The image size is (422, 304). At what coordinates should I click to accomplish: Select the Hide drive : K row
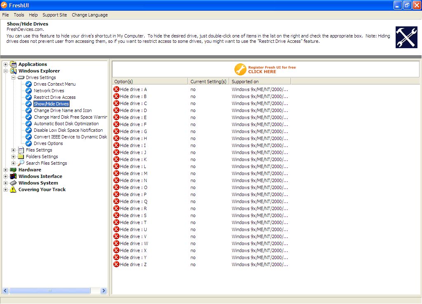pos(201,159)
